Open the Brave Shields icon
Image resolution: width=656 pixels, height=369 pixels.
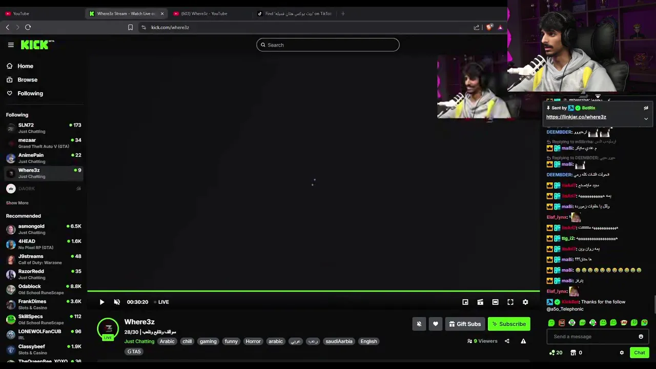(489, 27)
